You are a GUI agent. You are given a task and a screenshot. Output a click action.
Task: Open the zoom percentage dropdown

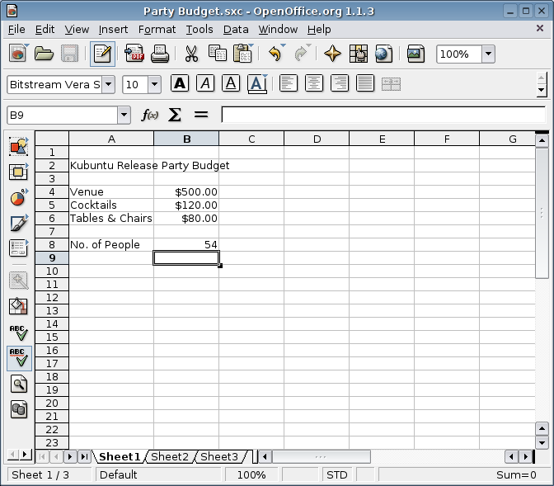488,54
